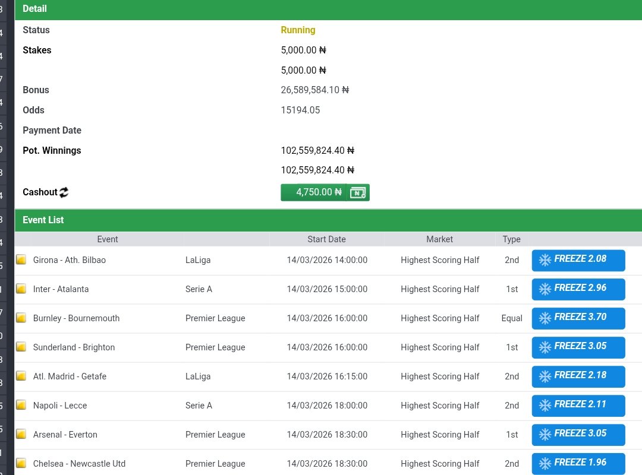The width and height of the screenshot is (642, 475).
Task: Click the 14/03/2026 16:15:00 start date
Action: point(327,376)
